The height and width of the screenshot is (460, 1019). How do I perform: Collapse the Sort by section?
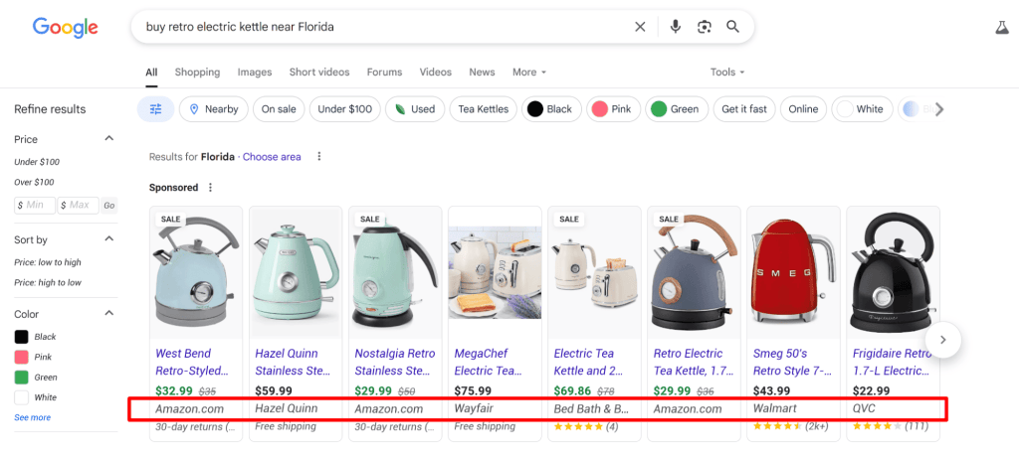coord(109,239)
